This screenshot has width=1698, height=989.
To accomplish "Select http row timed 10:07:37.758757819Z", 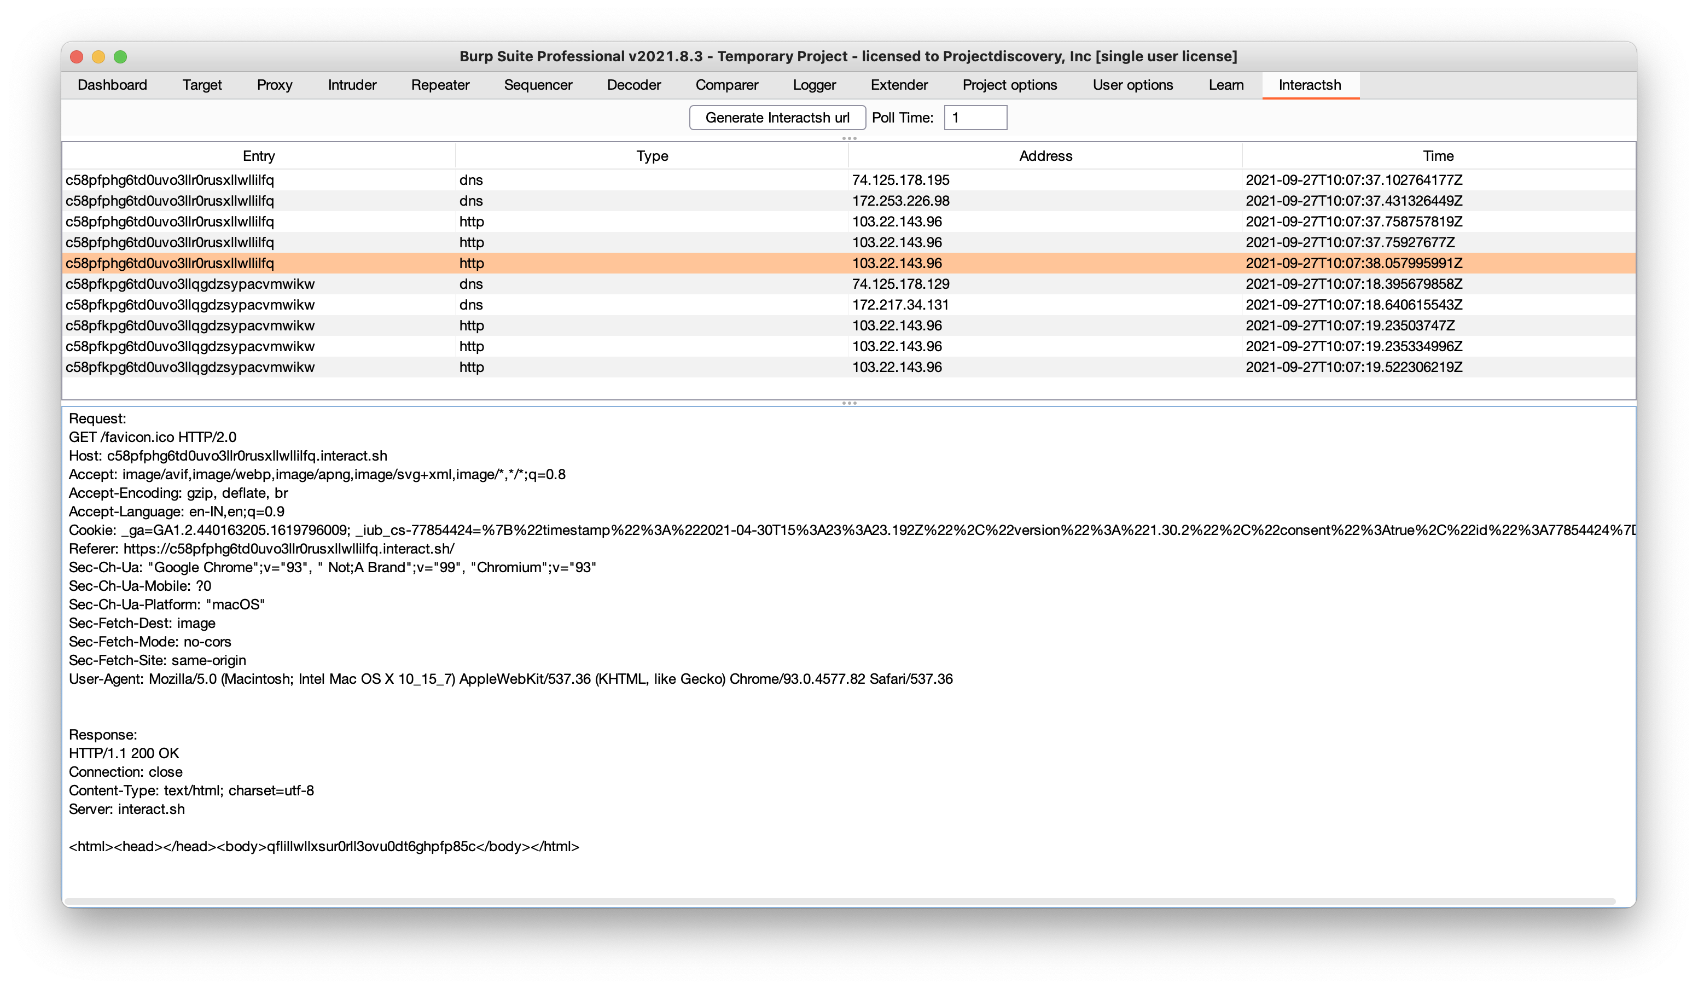I will 849,222.
